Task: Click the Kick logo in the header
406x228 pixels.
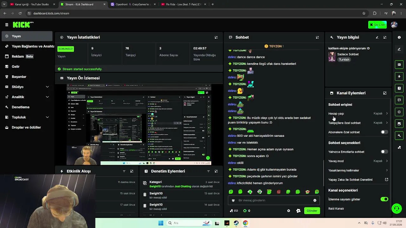Action: [23, 25]
